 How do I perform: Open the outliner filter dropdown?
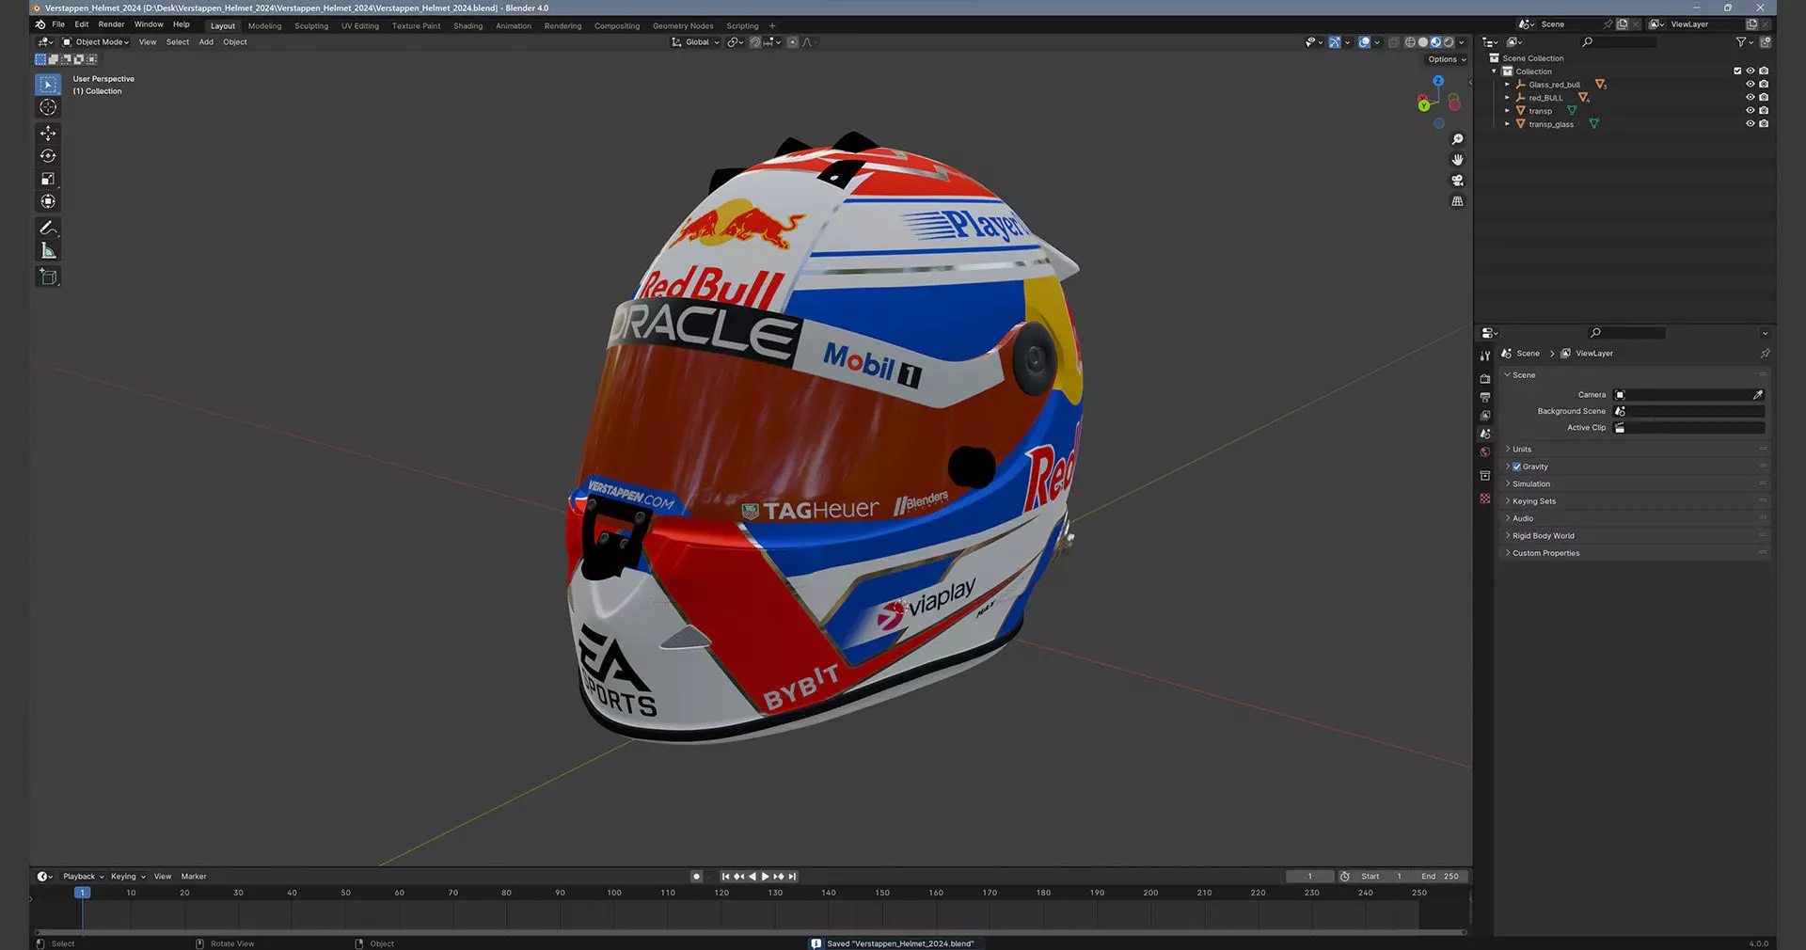tap(1744, 42)
